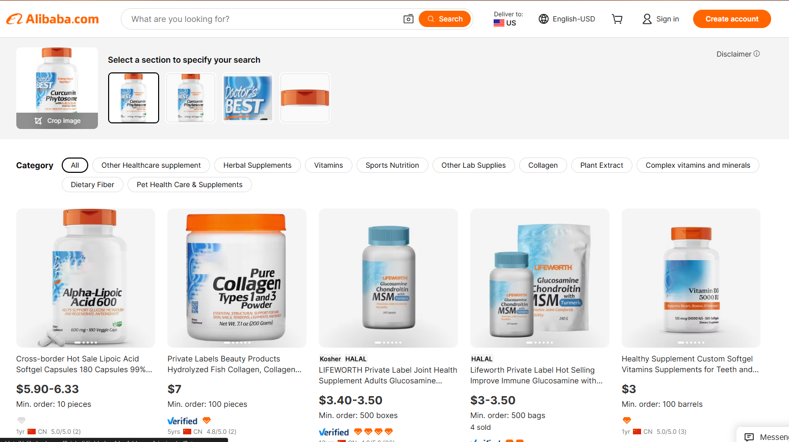The width and height of the screenshot is (789, 442).
Task: Click the camera image search icon
Action: pos(408,19)
